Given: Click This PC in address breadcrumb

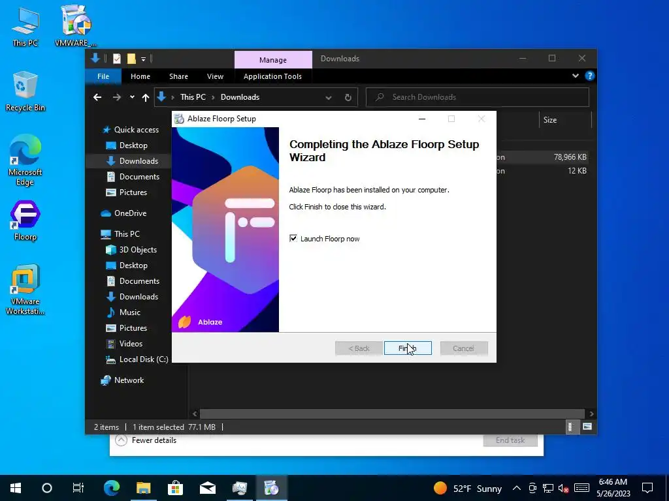Looking at the screenshot, I should (x=193, y=97).
